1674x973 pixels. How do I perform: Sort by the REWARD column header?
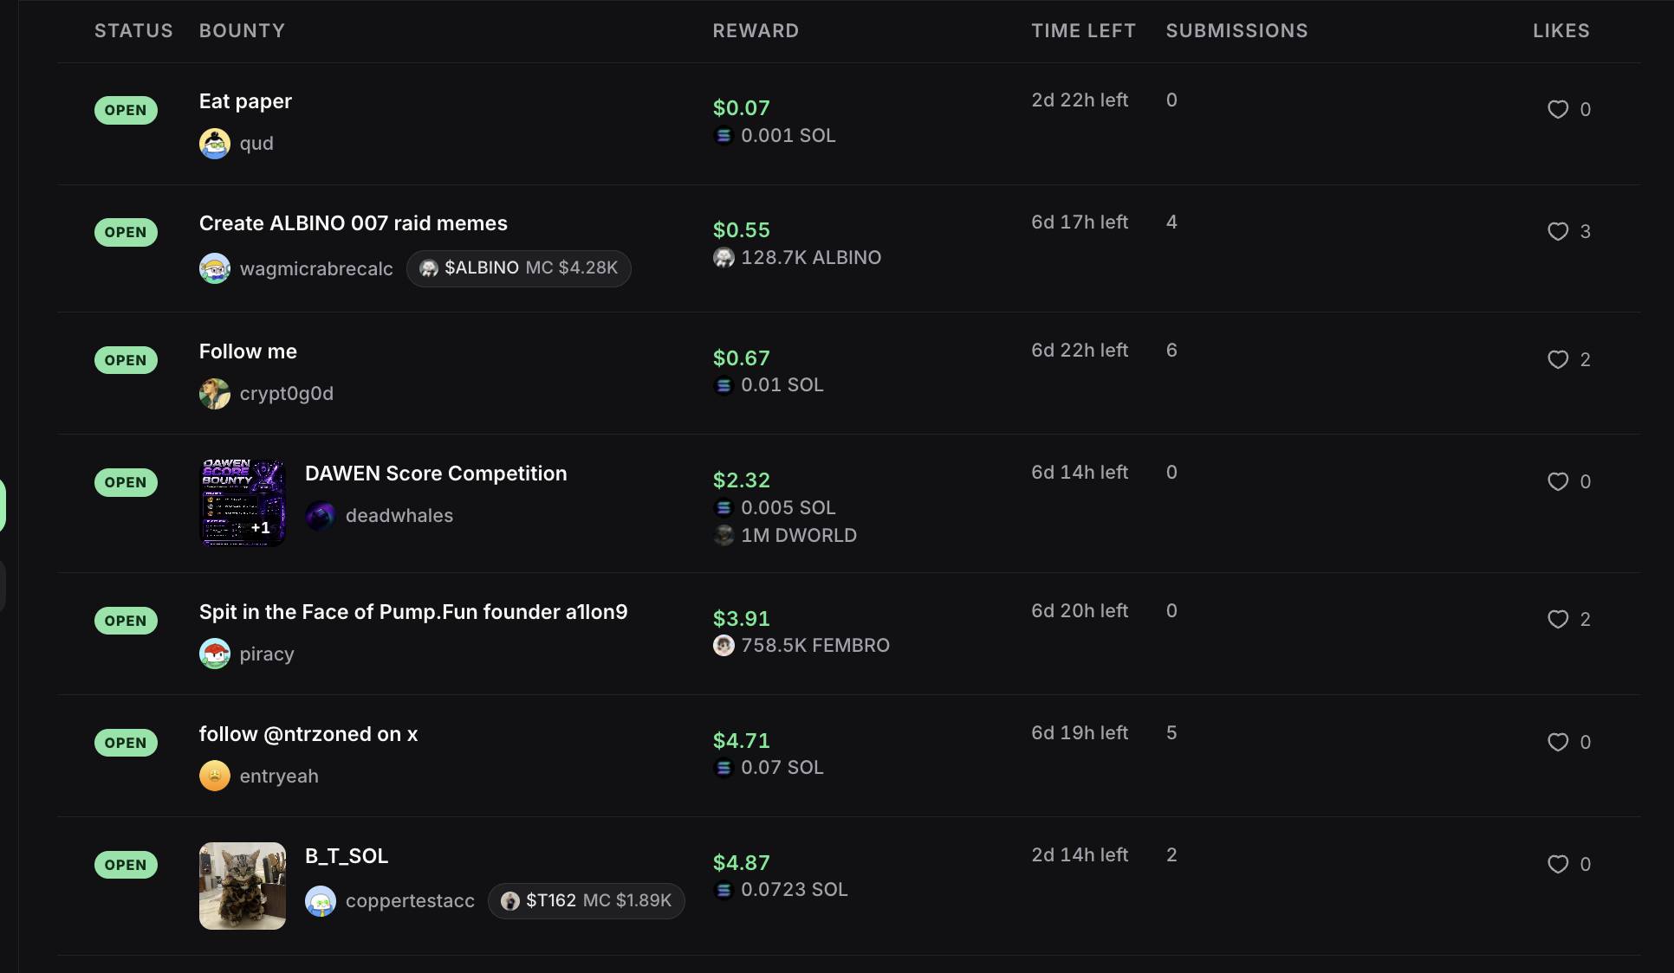tap(756, 31)
